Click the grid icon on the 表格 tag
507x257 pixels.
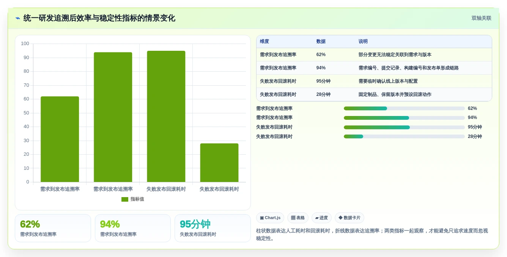click(x=293, y=218)
